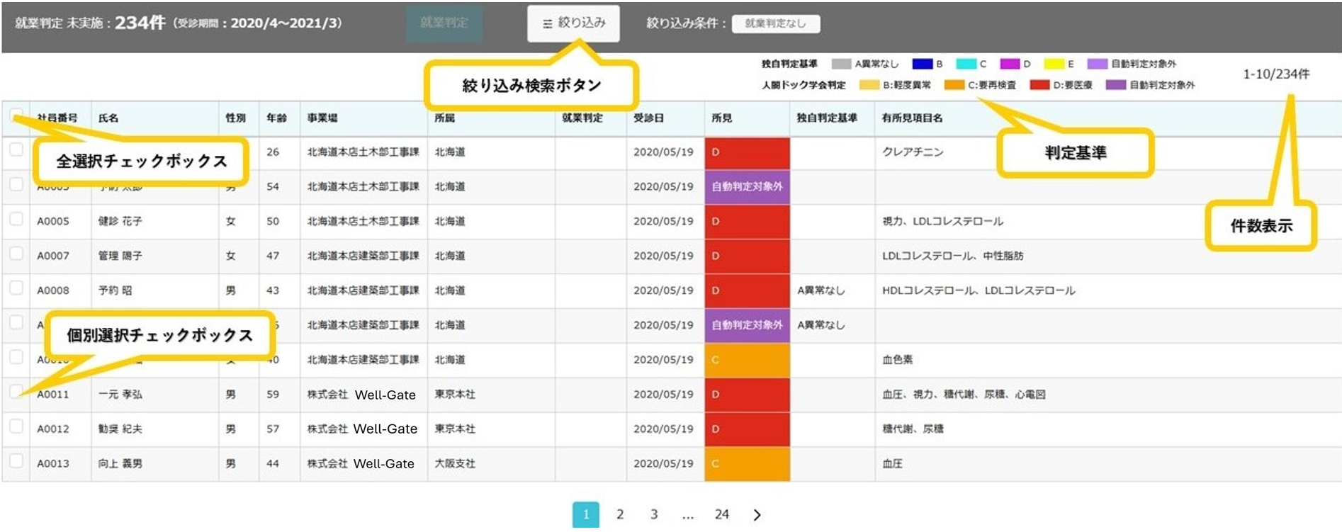The image size is (1342, 532).
Task: Click the 氏名 column header
Action: pos(108,118)
